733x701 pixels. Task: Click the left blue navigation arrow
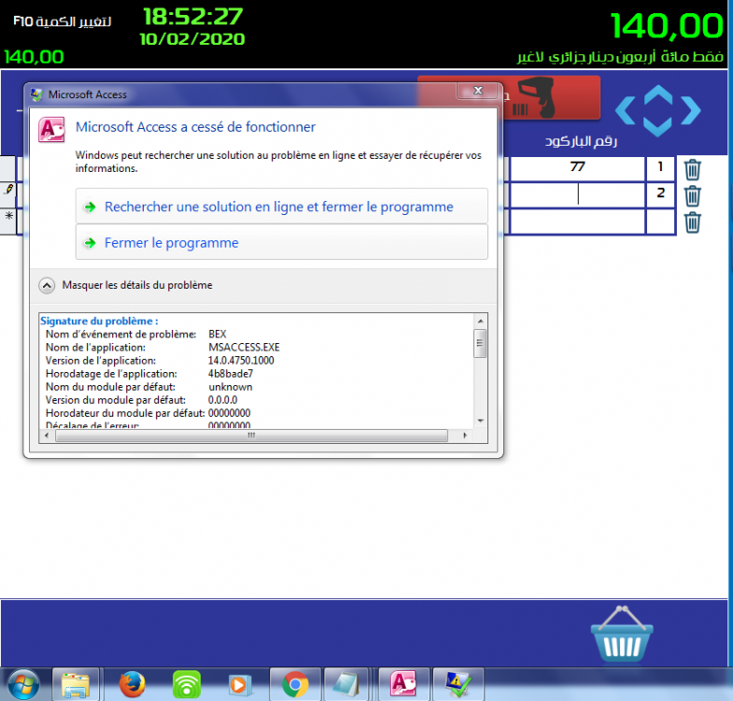click(626, 110)
